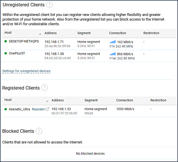The height and width of the screenshot is (162, 178).
Task: Select the Keenetic_Ultra registered client
Action: [19, 109]
